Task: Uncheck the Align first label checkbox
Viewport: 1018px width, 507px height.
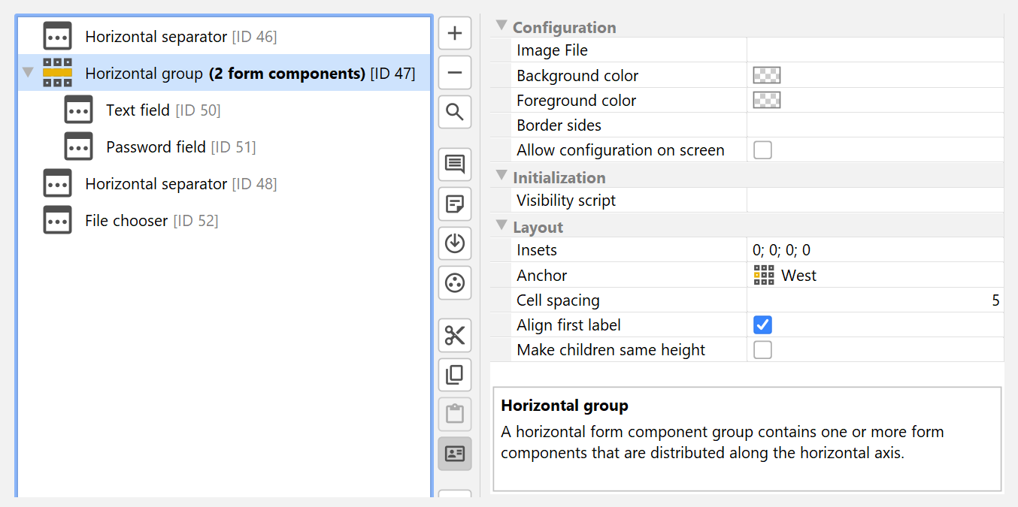Action: point(762,325)
